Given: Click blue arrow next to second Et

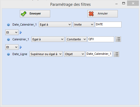Looking at the screenshot, I should coord(21,47).
